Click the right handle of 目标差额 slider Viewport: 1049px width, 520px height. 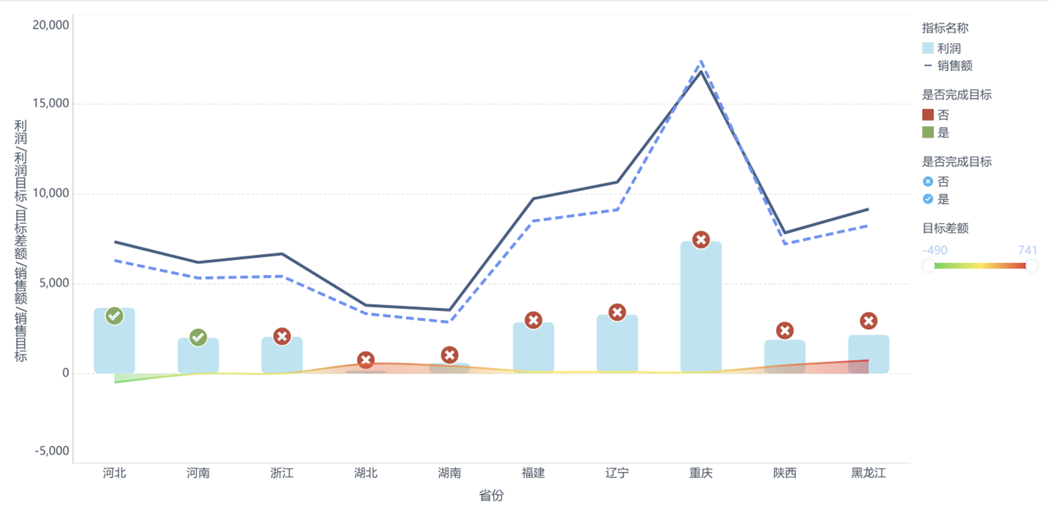(x=1031, y=266)
